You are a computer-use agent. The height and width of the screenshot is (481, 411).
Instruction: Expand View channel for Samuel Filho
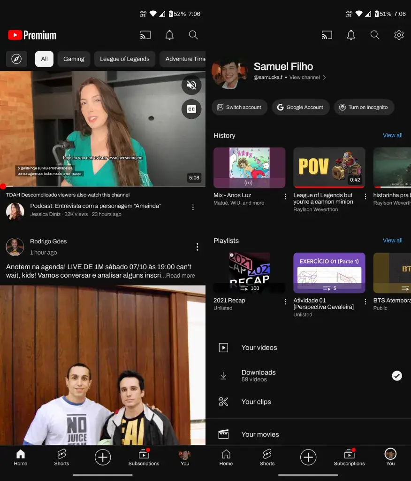(x=305, y=78)
